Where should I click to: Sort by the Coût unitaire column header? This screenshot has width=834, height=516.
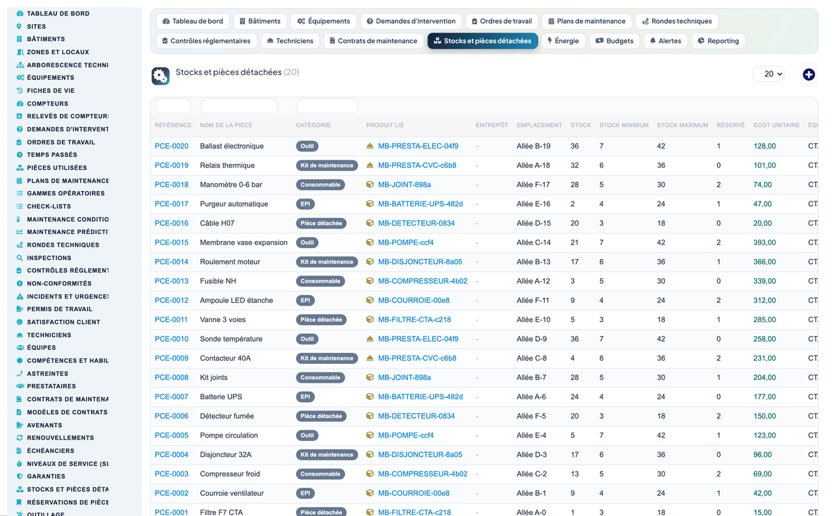pyautogui.click(x=776, y=126)
